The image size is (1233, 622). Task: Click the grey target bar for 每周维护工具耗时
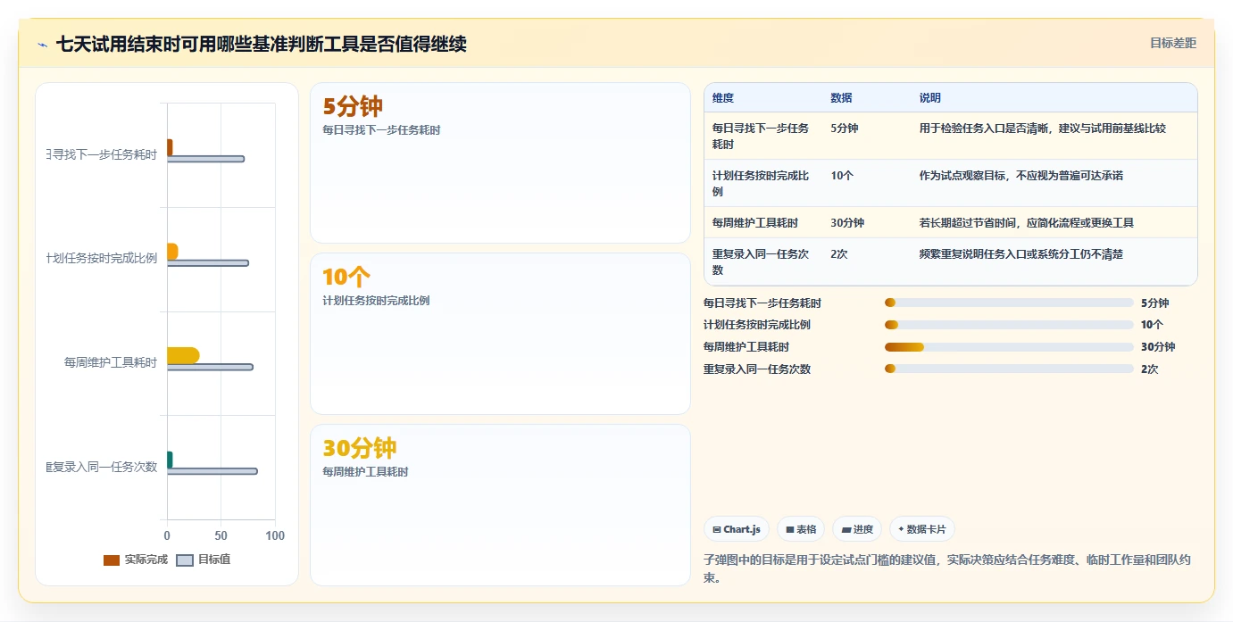[x=210, y=367]
